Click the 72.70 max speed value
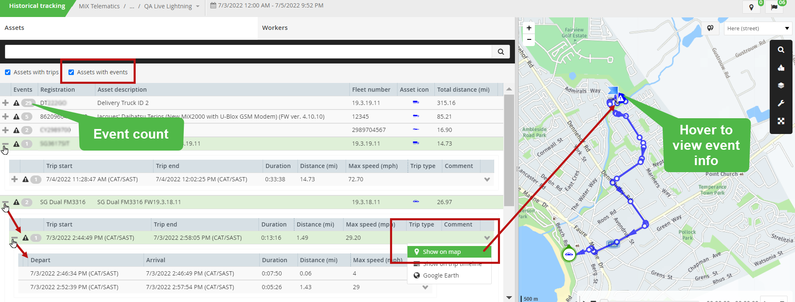 (x=356, y=179)
